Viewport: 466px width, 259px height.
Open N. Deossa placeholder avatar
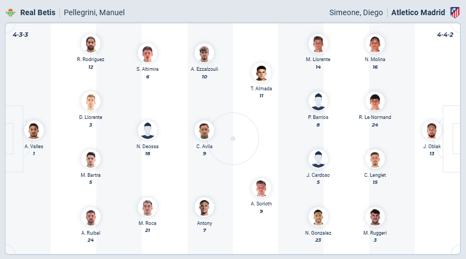[148, 130]
